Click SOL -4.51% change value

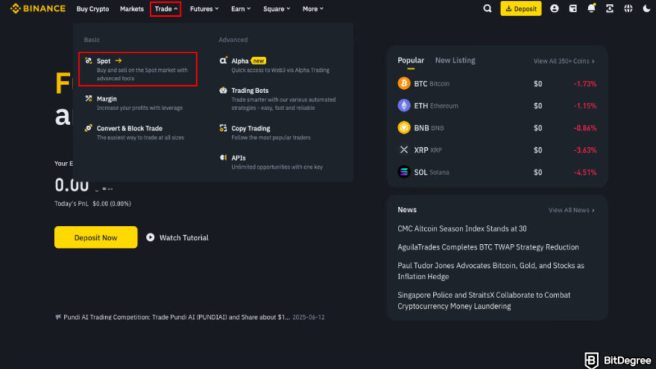[585, 172]
